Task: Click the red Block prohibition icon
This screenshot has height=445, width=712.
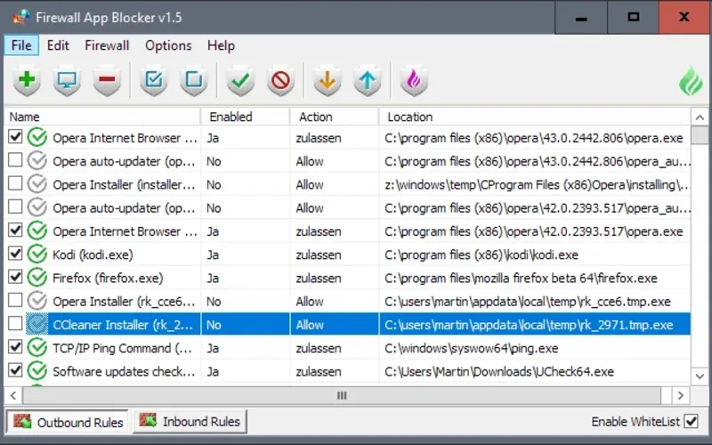Action: pyautogui.click(x=280, y=80)
